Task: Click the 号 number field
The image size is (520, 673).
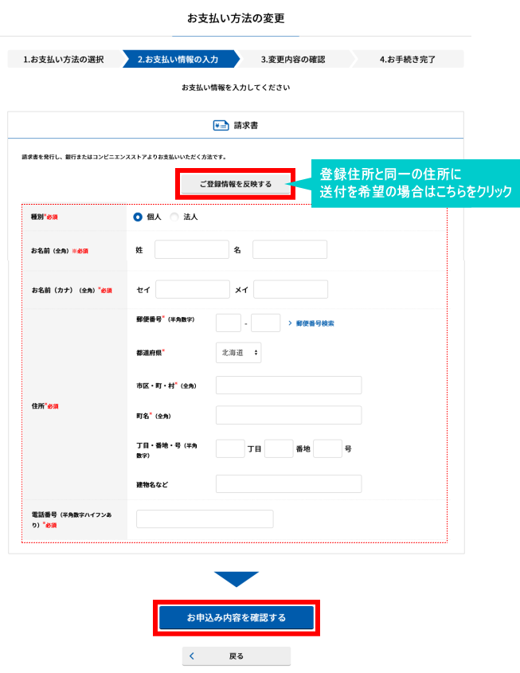Action: pyautogui.click(x=328, y=448)
